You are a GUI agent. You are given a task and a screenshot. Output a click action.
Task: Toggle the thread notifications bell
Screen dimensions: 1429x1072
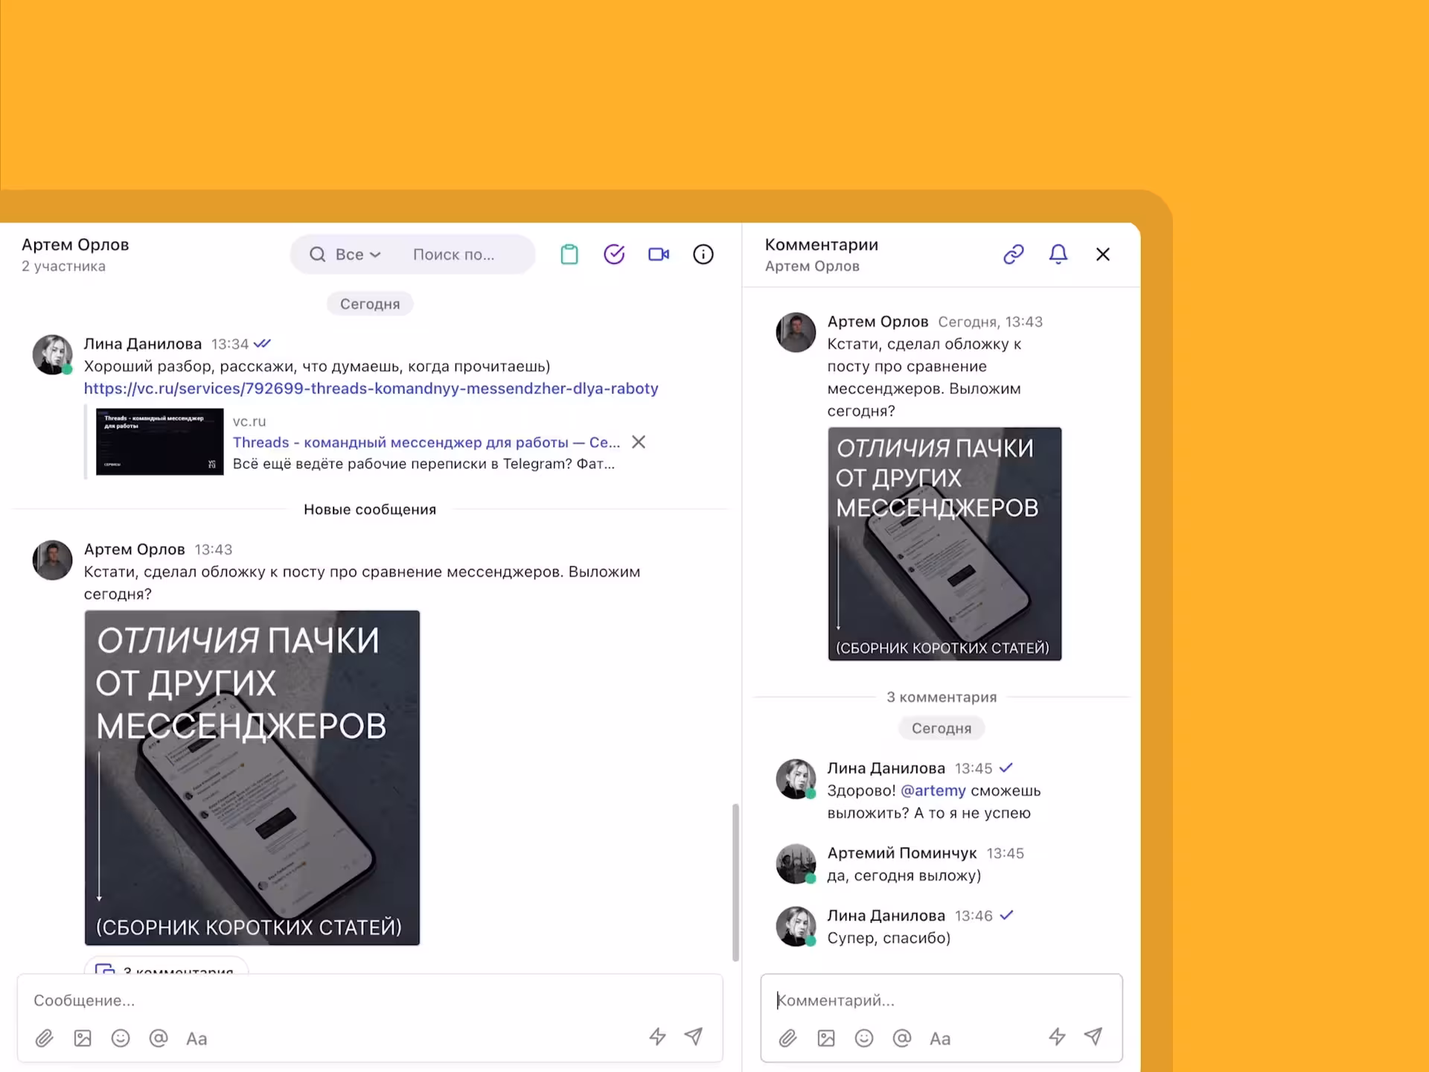(x=1058, y=255)
